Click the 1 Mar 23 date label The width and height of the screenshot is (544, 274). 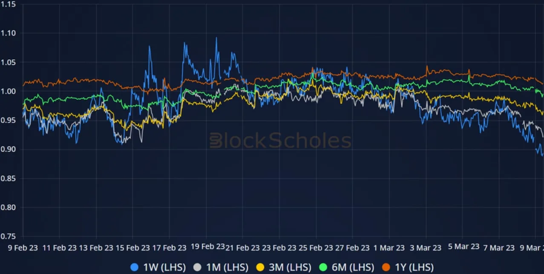point(389,248)
